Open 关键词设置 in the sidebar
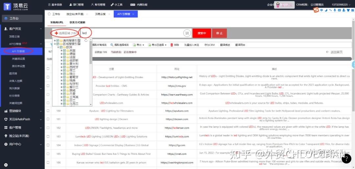Viewport: 355px width, 169px height. coord(18,59)
